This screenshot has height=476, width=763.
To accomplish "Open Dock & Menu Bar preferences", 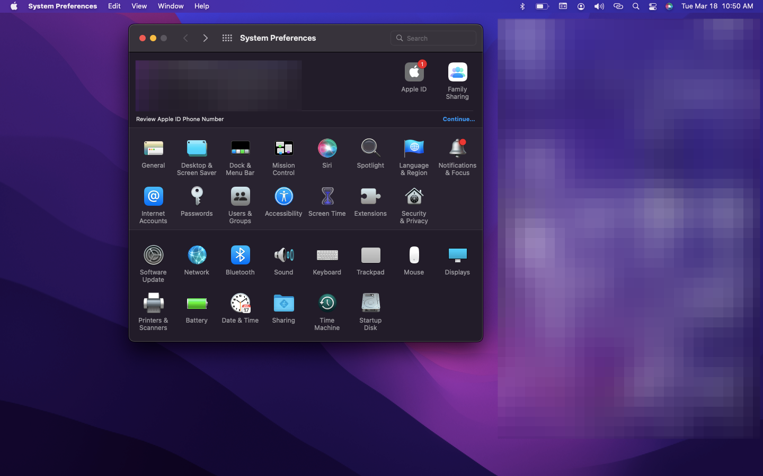I will [x=240, y=157].
